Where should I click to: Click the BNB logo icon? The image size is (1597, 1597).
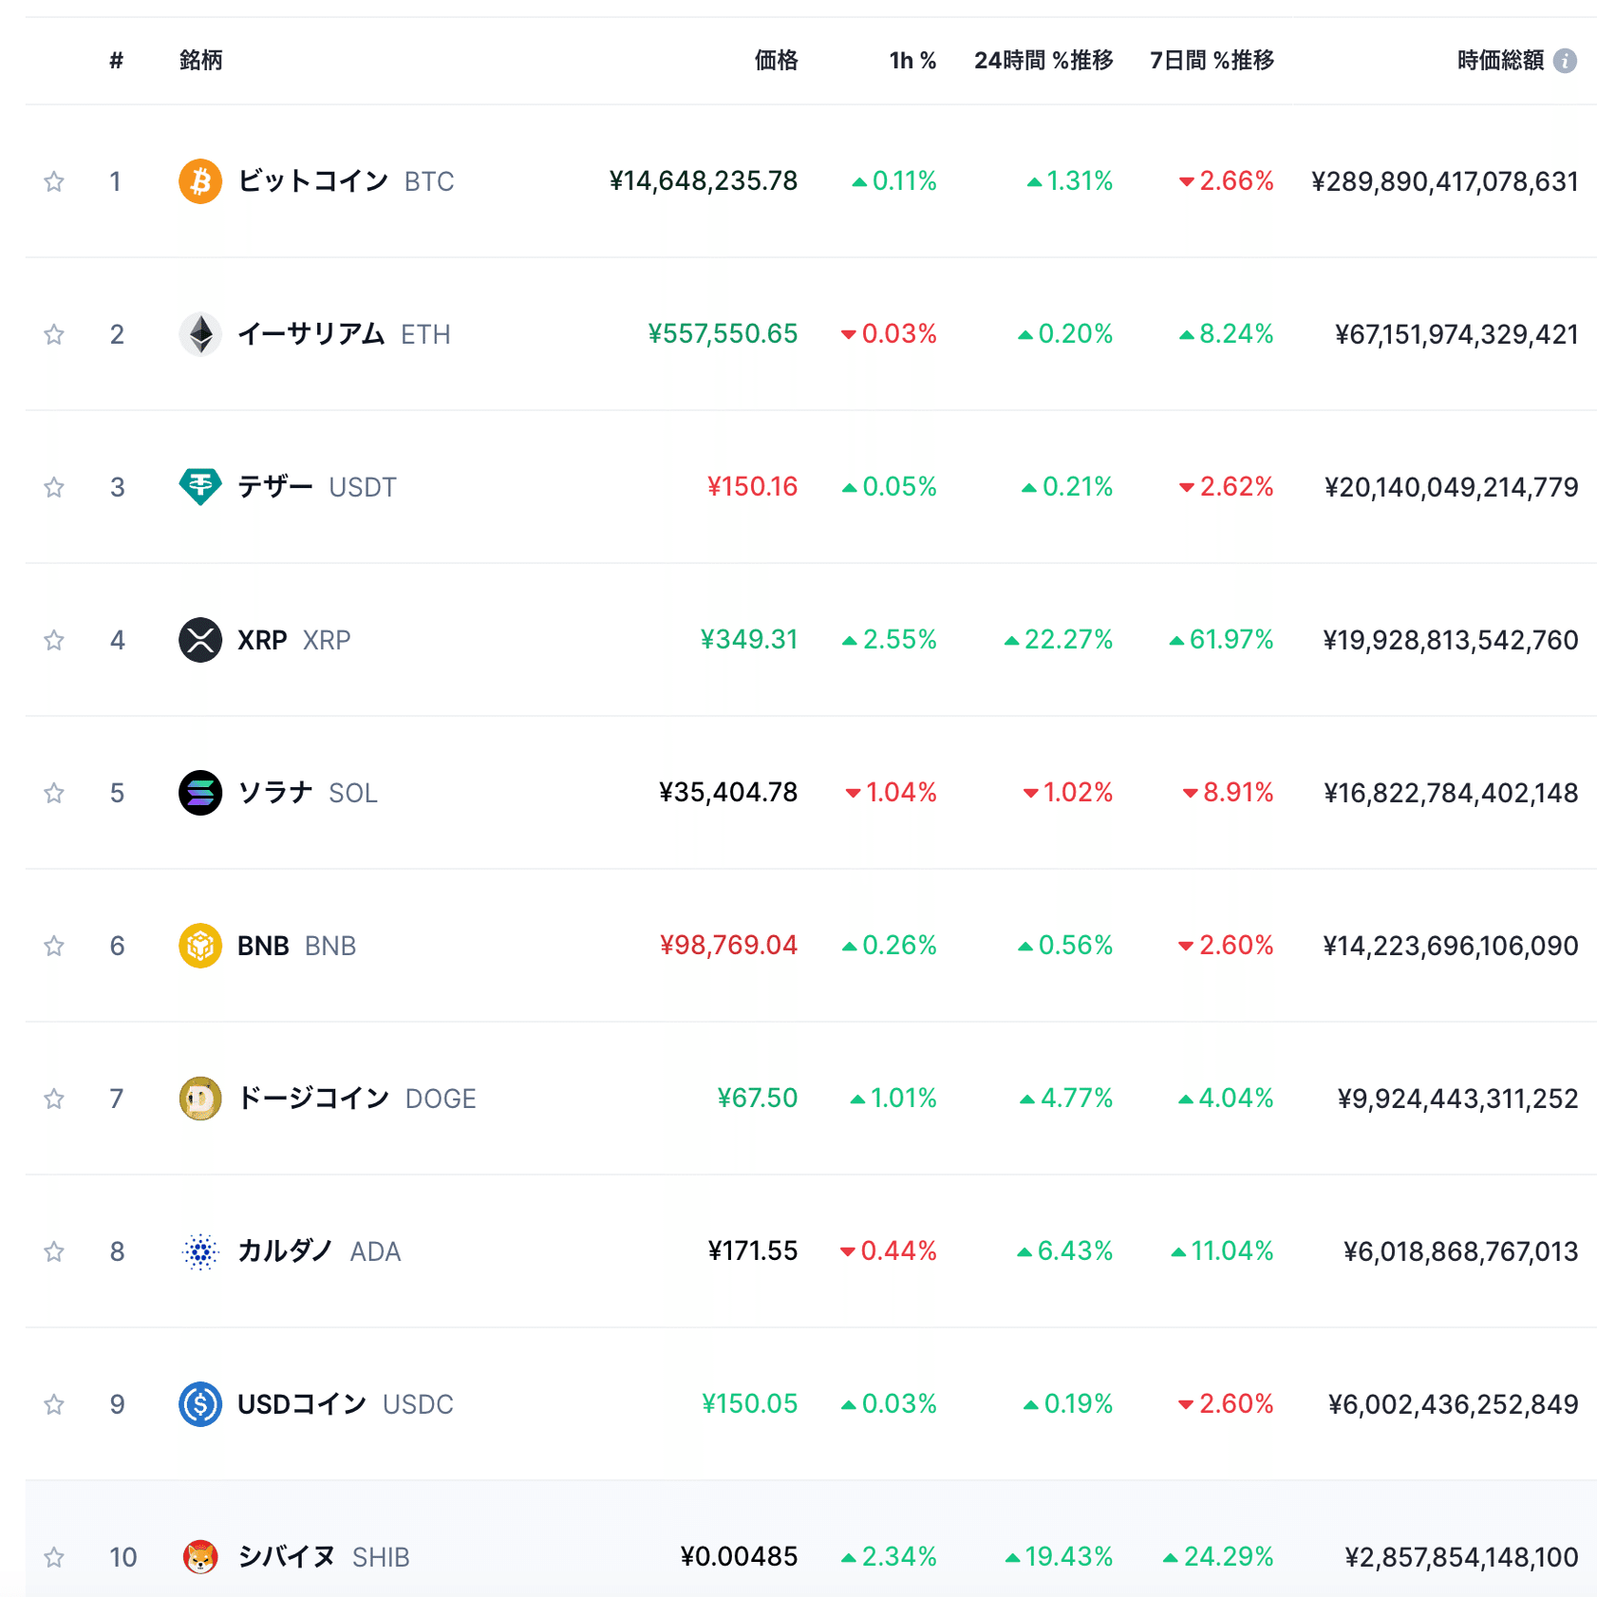point(199,946)
